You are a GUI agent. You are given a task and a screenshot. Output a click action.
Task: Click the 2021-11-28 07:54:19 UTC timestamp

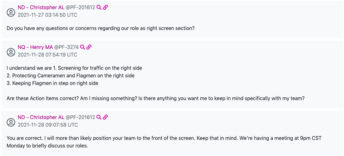[x=47, y=55]
